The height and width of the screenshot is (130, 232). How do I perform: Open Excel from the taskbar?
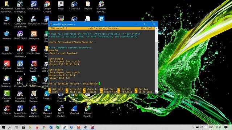coord(58,127)
